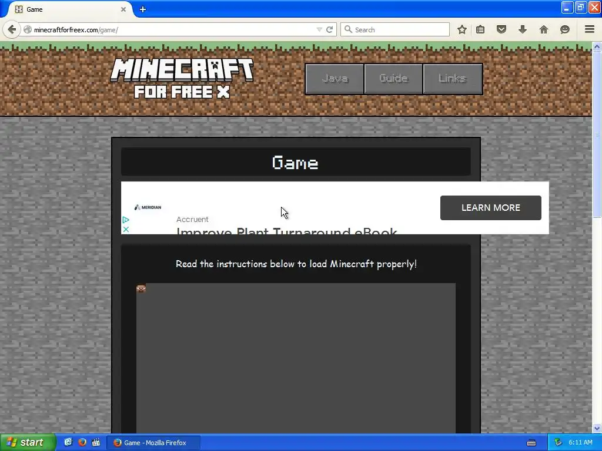Image resolution: width=602 pixels, height=451 pixels.
Task: Click the taskbar clock 6:11 AM
Action: point(580,443)
